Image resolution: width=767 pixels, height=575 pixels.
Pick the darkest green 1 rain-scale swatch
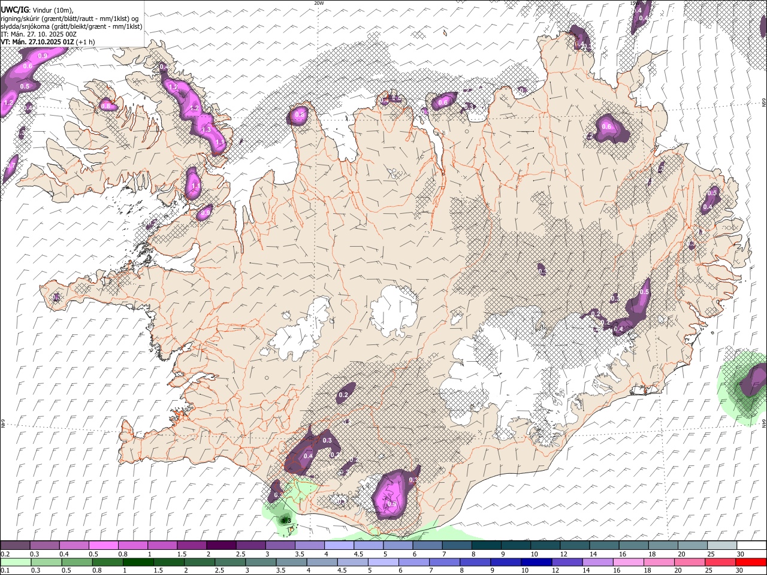pyautogui.click(x=137, y=562)
